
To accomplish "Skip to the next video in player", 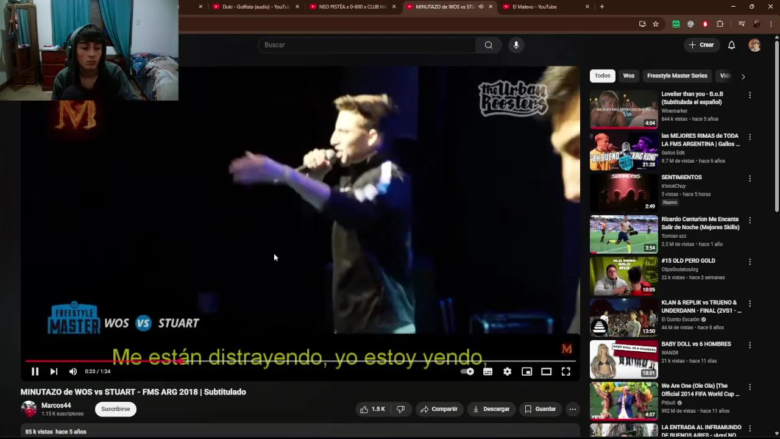I will (54, 371).
